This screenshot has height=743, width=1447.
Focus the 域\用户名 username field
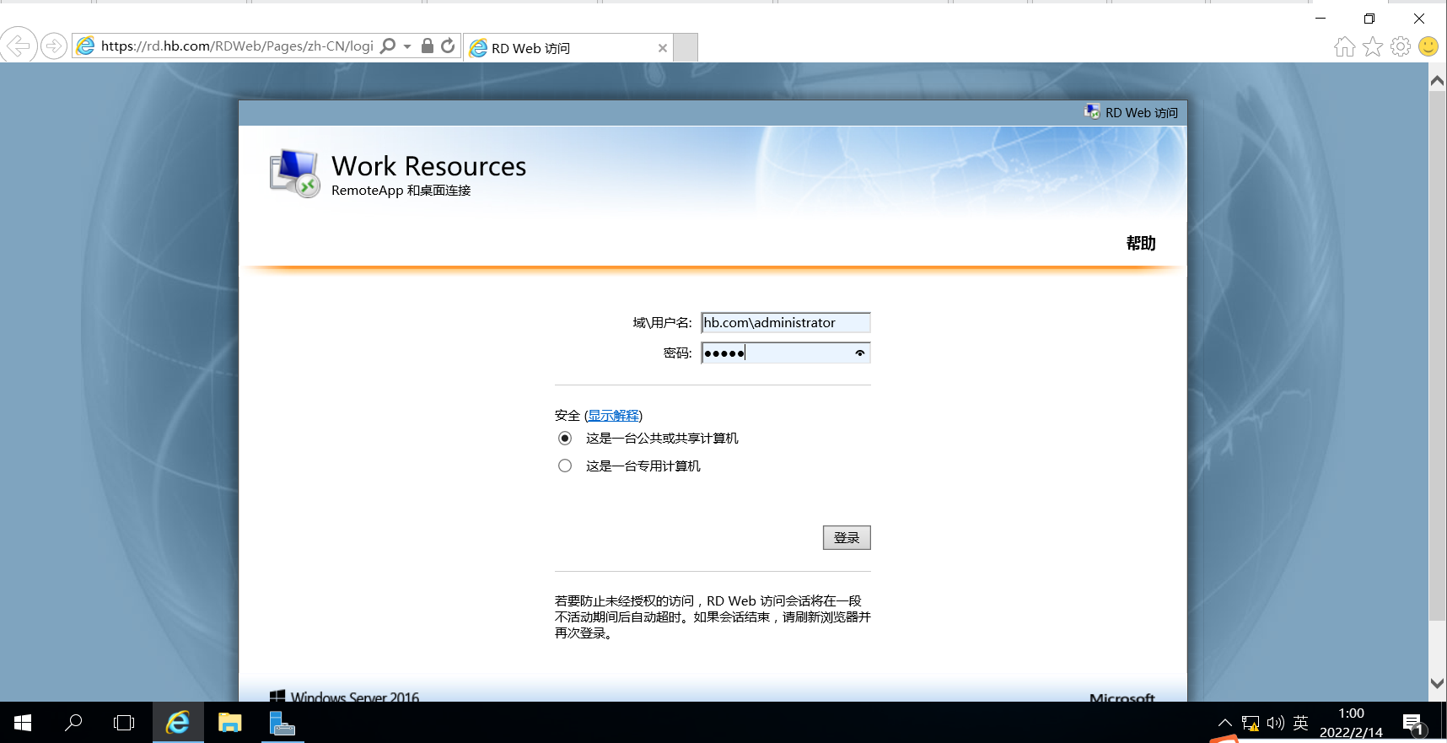click(x=786, y=323)
